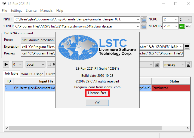Open the Help menu
The height and width of the screenshot is (138, 194).
[x=60, y=11]
